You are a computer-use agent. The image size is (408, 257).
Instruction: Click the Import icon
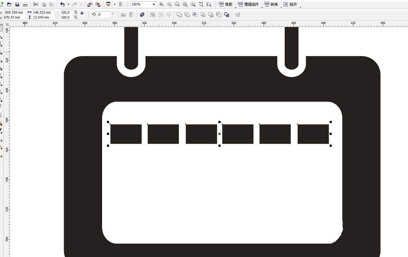pyautogui.click(x=90, y=4)
